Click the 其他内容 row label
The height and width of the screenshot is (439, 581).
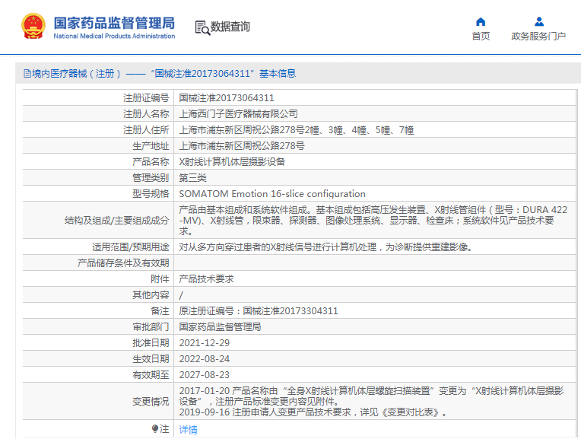click(151, 294)
